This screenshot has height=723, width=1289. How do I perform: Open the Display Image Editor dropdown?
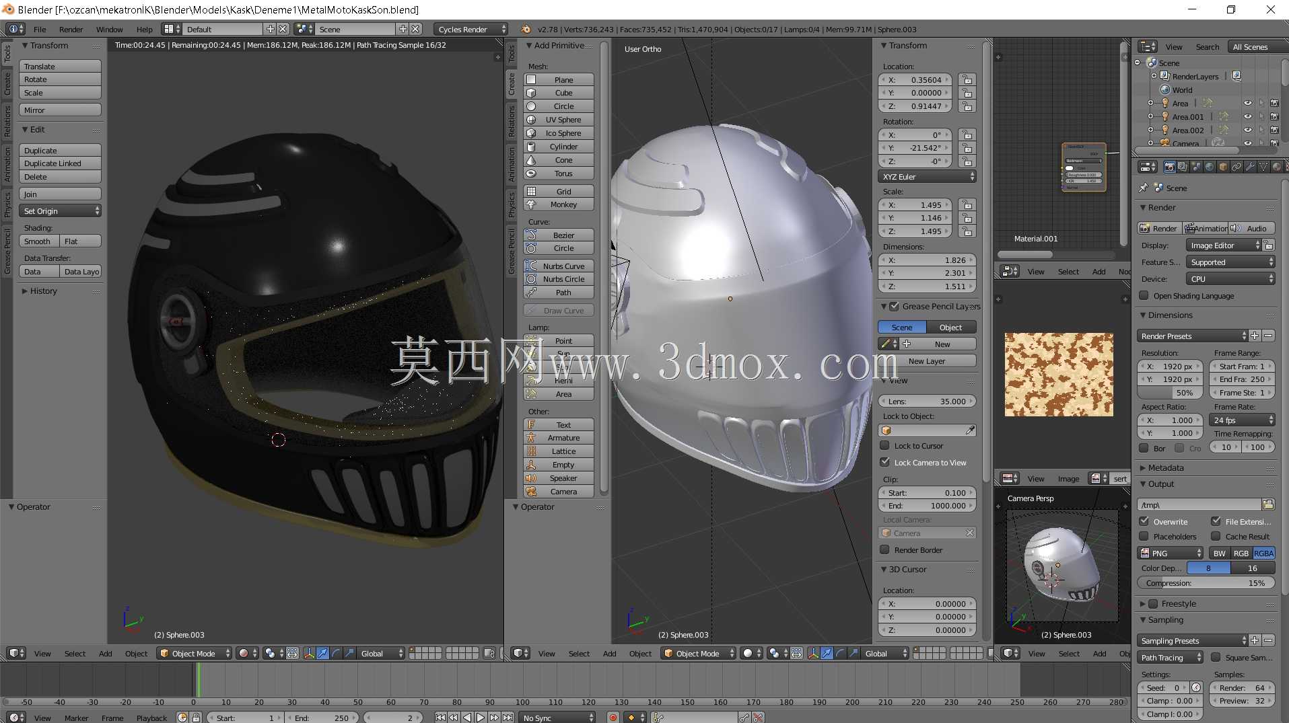(1224, 245)
